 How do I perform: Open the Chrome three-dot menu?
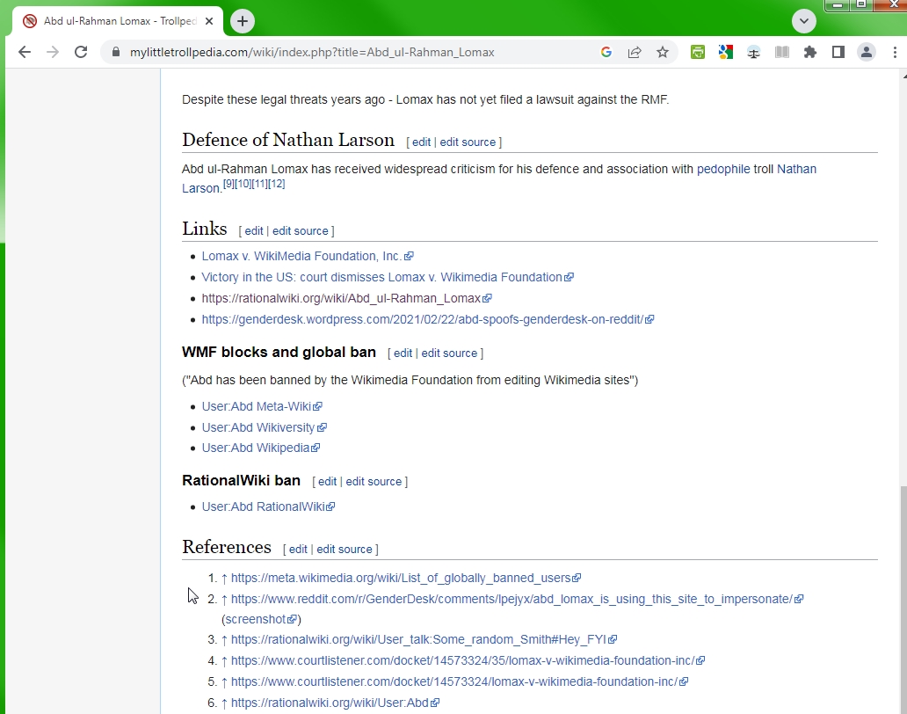[895, 52]
